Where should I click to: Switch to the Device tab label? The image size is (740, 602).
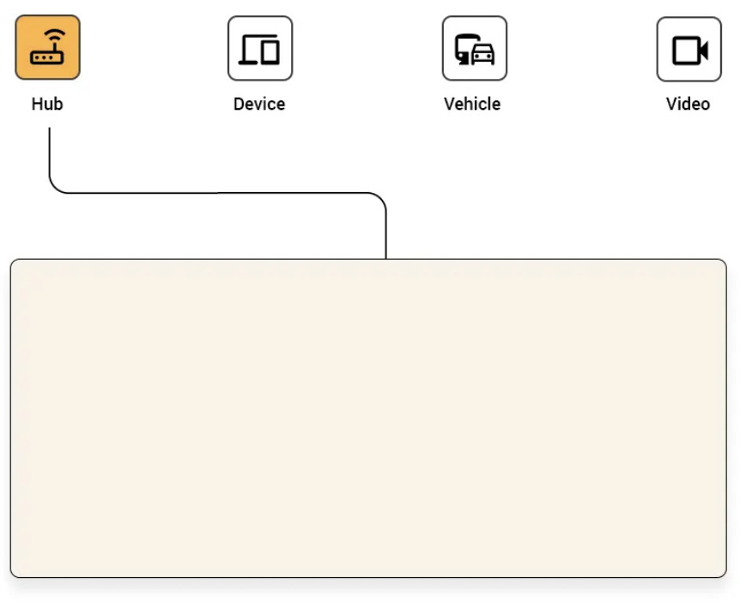(x=259, y=104)
